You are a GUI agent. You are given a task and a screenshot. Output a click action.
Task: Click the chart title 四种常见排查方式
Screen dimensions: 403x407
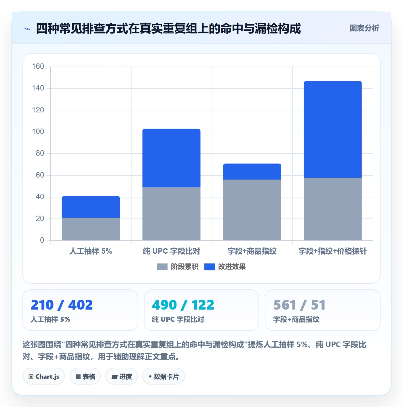pyautogui.click(x=168, y=29)
